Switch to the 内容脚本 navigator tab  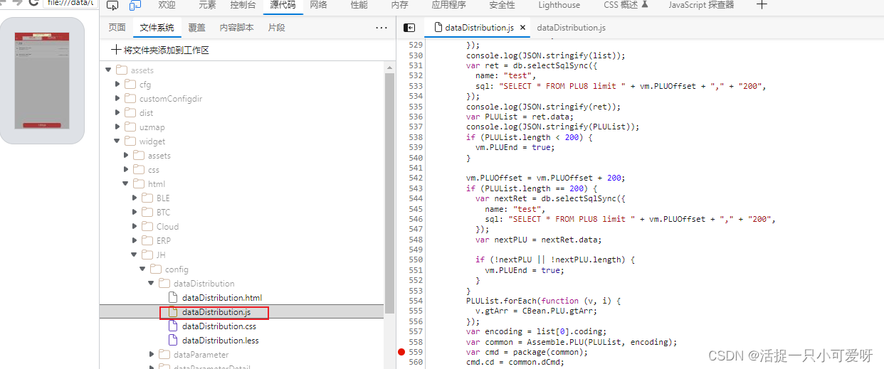coord(236,28)
